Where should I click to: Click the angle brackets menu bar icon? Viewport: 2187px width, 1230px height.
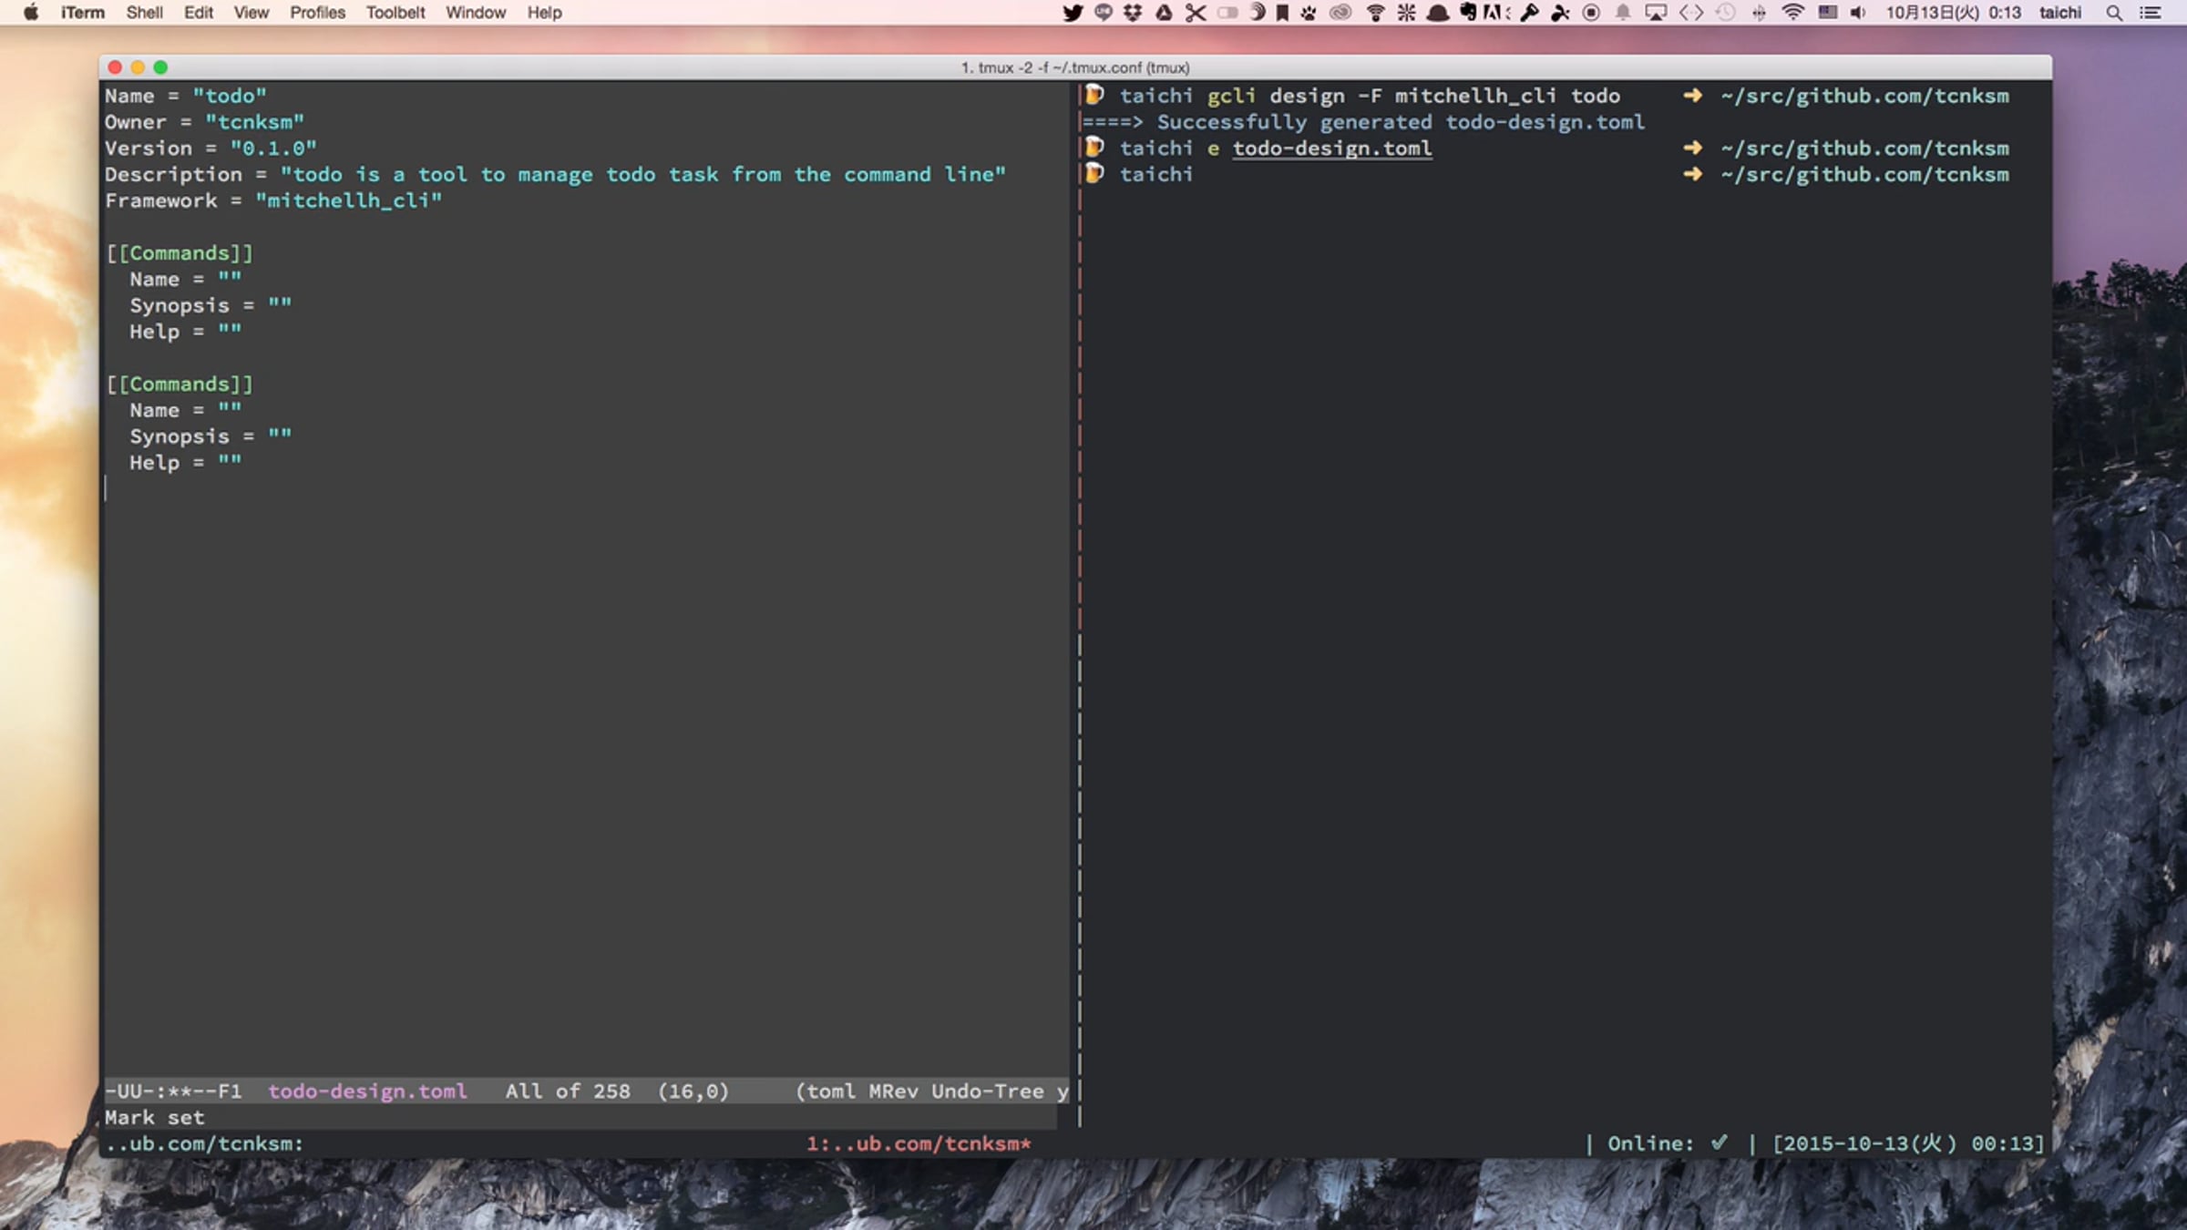coord(1690,13)
